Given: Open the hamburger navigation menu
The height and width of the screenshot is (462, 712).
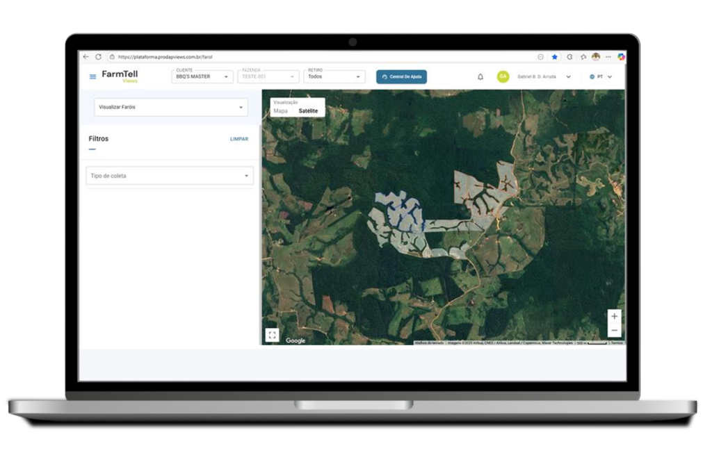Looking at the screenshot, I should [x=92, y=76].
